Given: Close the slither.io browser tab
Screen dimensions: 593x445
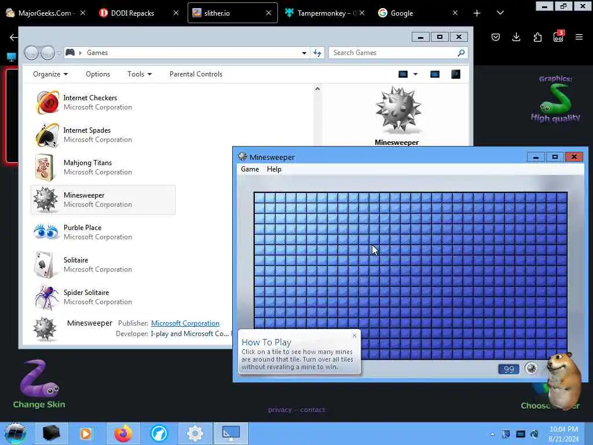Looking at the screenshot, I should click(x=269, y=13).
